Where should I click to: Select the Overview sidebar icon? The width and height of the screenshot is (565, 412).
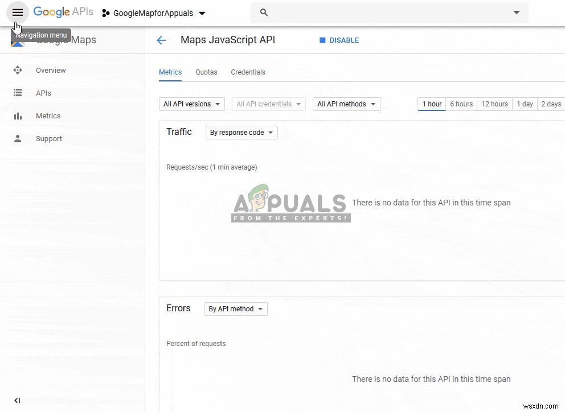tap(18, 70)
